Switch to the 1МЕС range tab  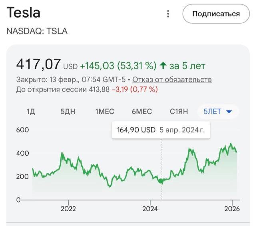(x=105, y=112)
